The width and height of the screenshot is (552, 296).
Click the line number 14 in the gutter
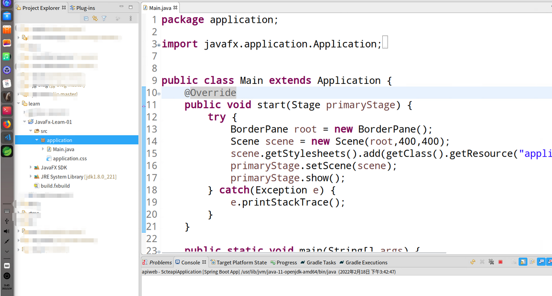(x=152, y=141)
